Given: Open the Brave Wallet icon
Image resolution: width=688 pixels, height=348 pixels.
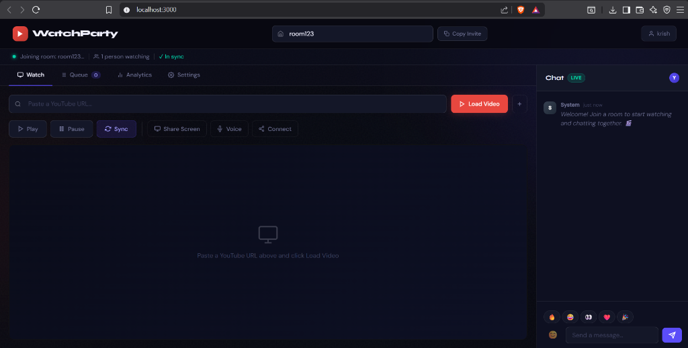Looking at the screenshot, I should (x=640, y=9).
